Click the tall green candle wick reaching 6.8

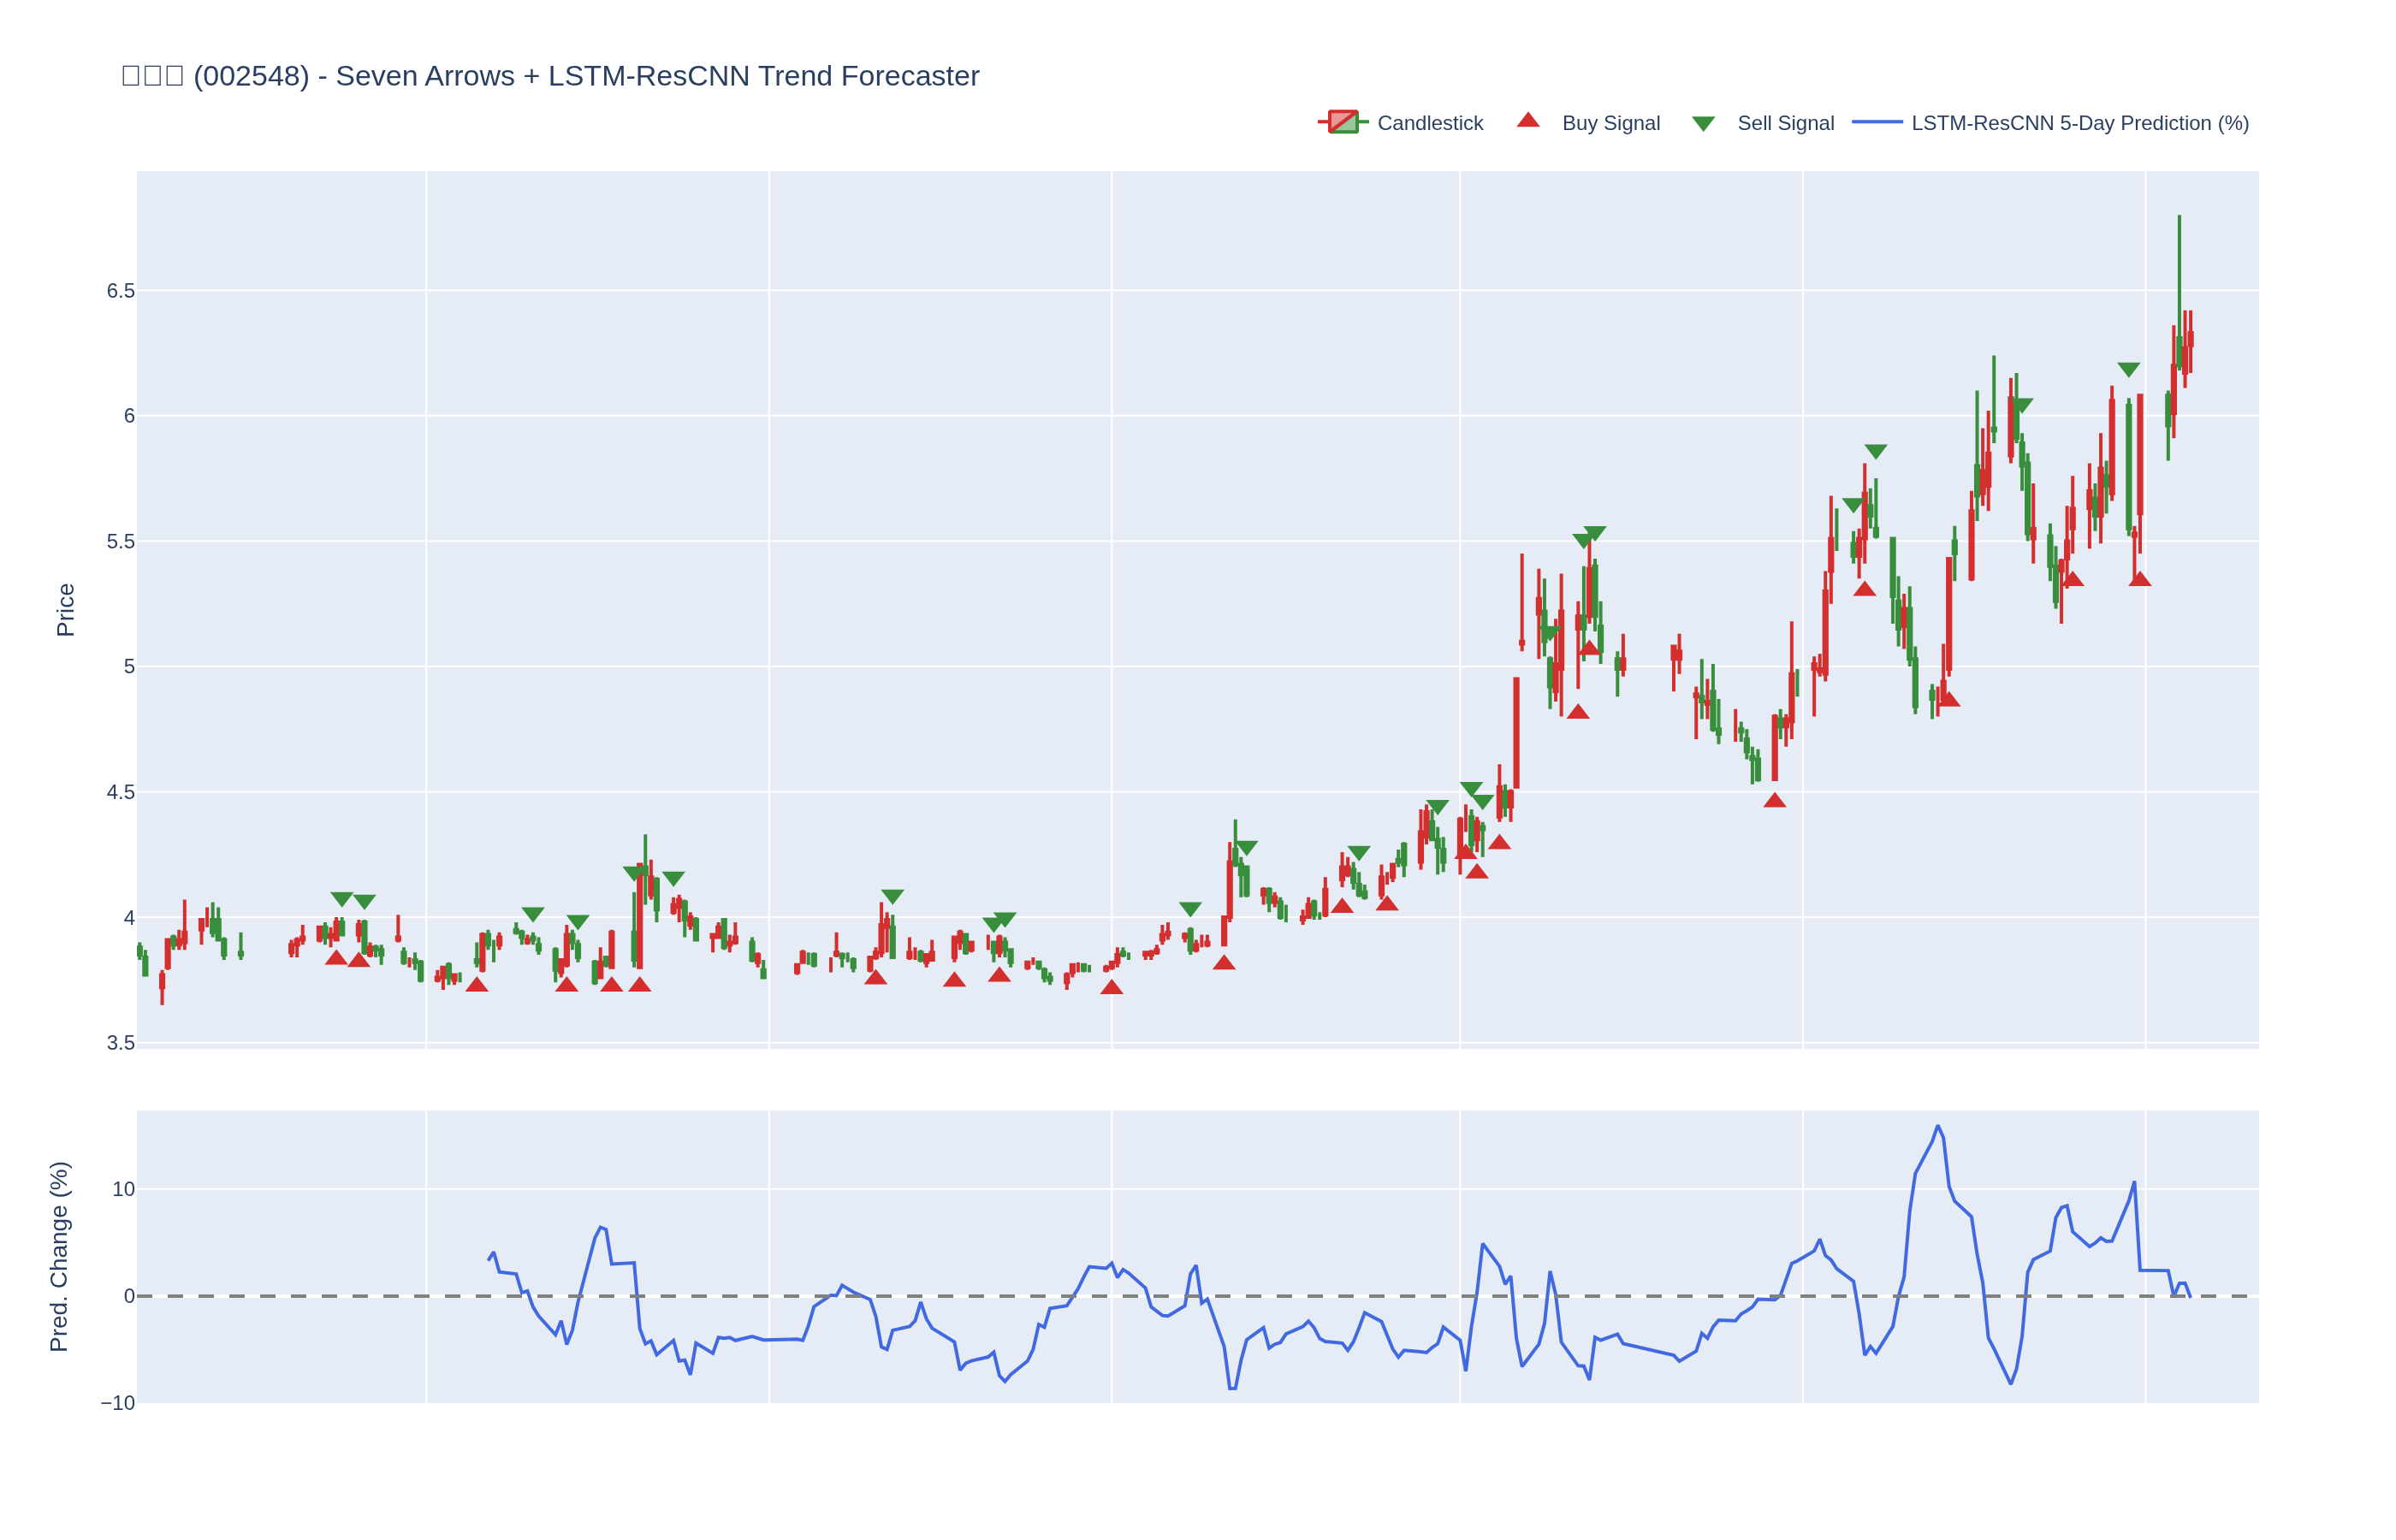coord(2179,260)
